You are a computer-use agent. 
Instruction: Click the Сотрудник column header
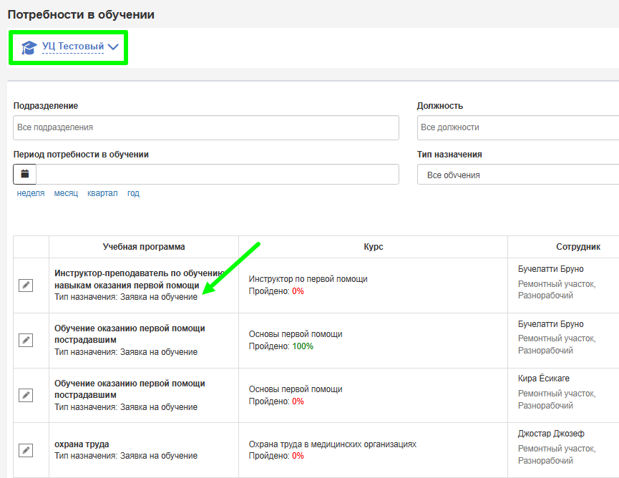[x=578, y=247]
